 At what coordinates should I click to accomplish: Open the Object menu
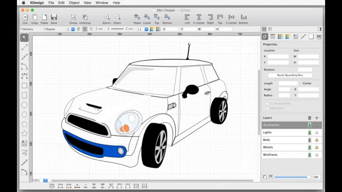coord(74,3)
